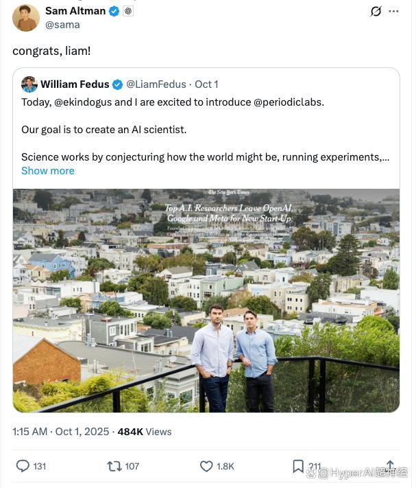The width and height of the screenshot is (416, 488).
Task: Click the Sam Altman display name
Action: click(x=75, y=11)
